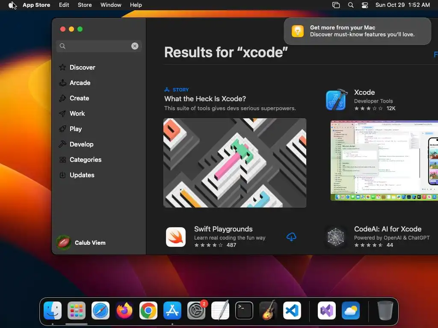438x328 pixels.
Task: Open the Apple menu
Action: pos(12,5)
